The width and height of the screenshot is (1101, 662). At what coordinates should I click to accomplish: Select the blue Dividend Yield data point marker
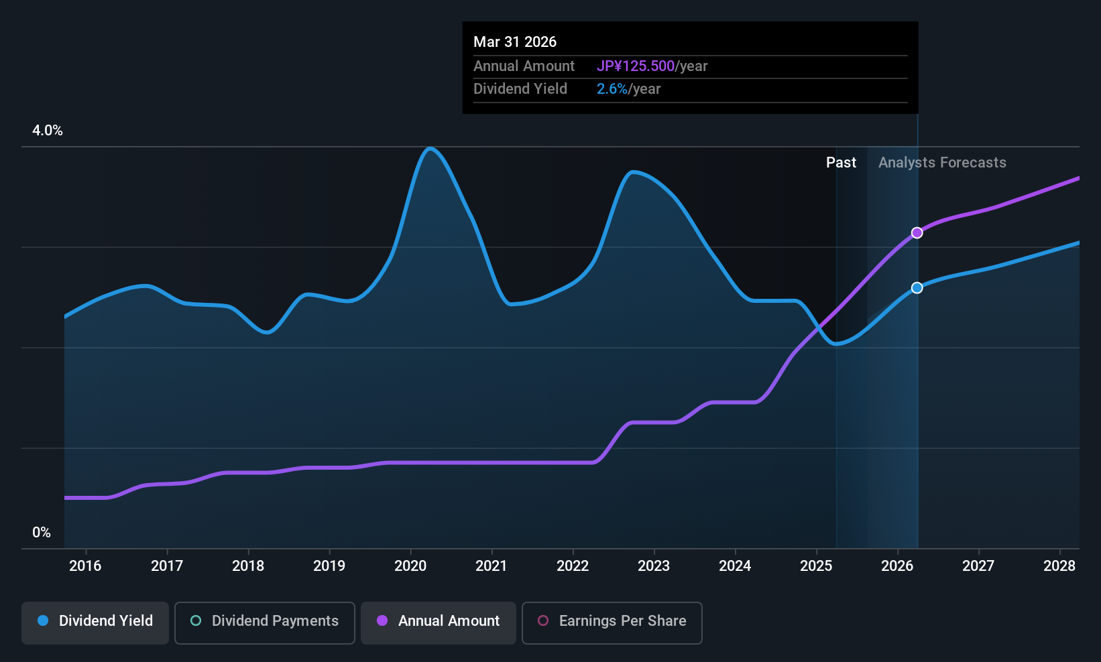(917, 288)
